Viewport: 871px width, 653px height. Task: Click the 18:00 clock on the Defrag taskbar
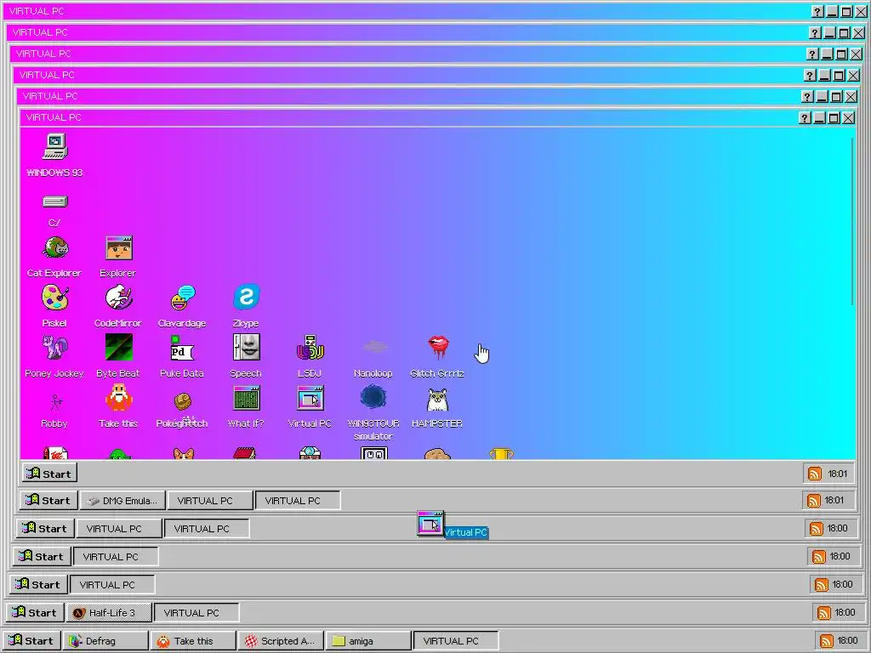(x=848, y=641)
